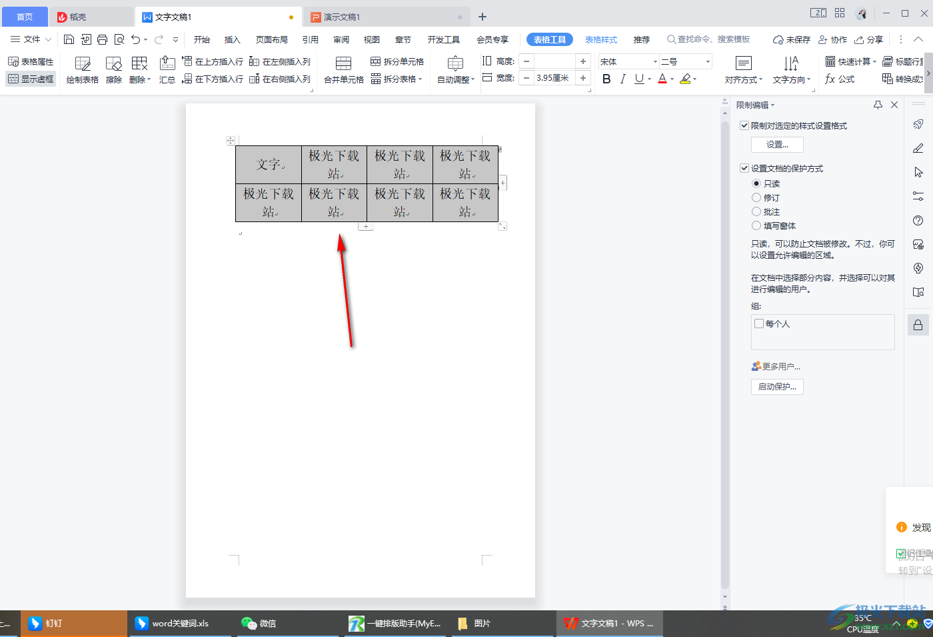Apply the red font color
Viewport: 933px width, 637px height.
pyautogui.click(x=662, y=79)
